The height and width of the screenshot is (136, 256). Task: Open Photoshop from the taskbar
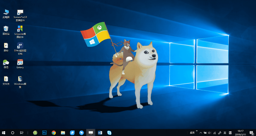pos(44,133)
